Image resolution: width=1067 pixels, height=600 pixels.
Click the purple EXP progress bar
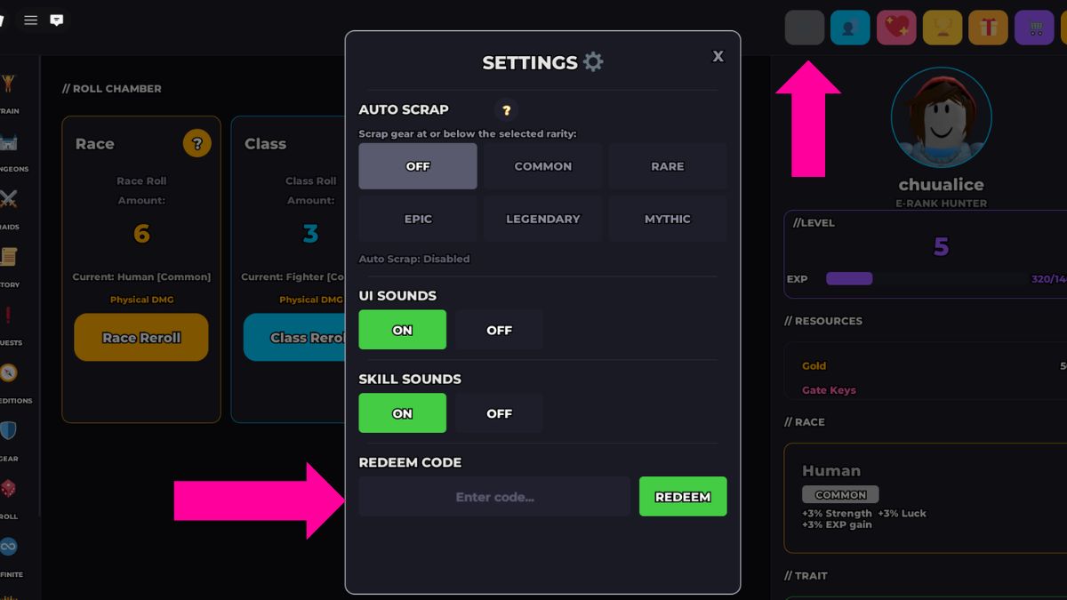tap(849, 278)
